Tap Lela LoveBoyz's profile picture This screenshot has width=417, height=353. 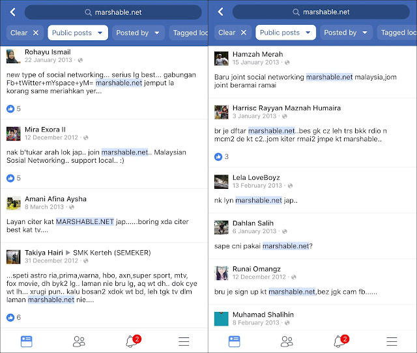222,182
